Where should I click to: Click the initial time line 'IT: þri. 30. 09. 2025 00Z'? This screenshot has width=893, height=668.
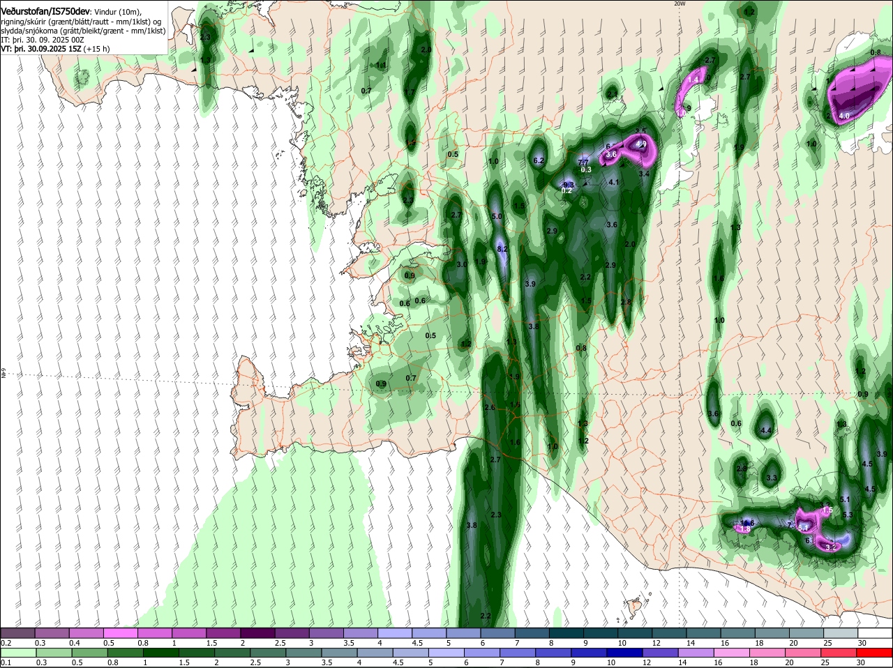pyautogui.click(x=42, y=40)
